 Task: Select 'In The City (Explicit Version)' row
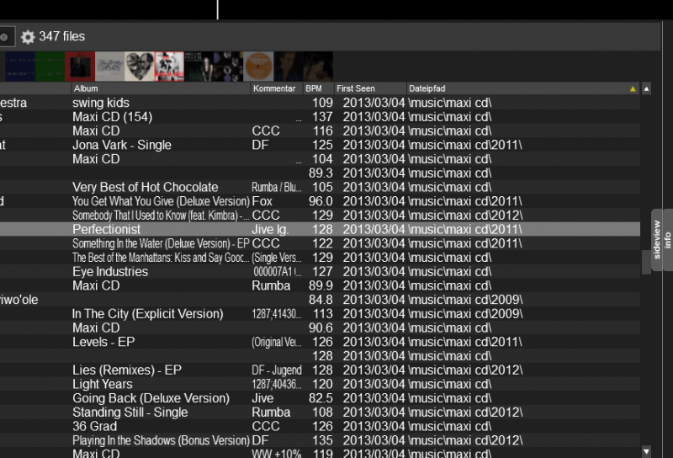(x=320, y=314)
